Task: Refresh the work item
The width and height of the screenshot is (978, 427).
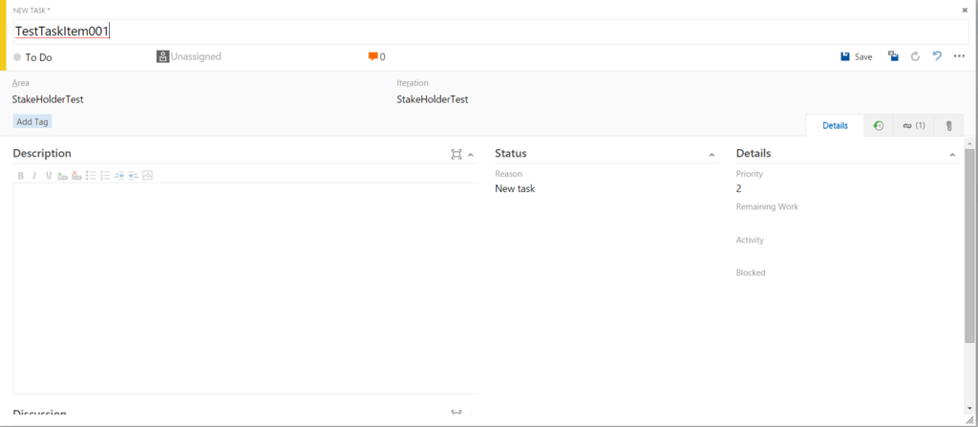Action: tap(915, 56)
